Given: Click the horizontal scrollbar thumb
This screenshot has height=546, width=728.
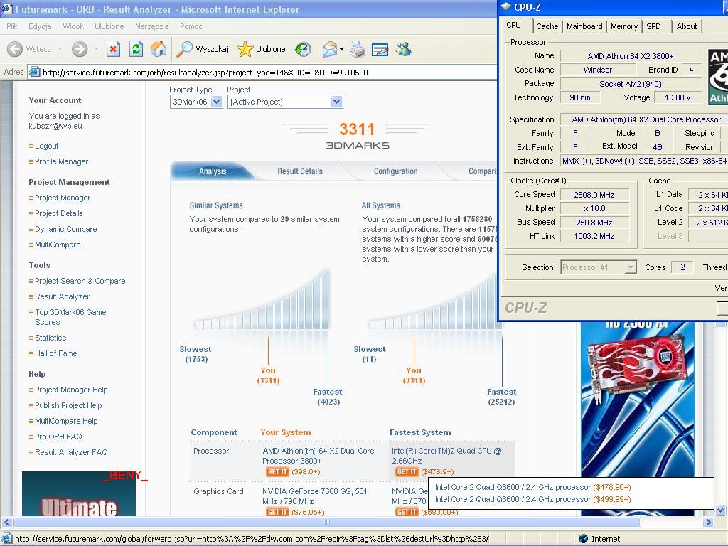Looking at the screenshot, I should (327, 523).
